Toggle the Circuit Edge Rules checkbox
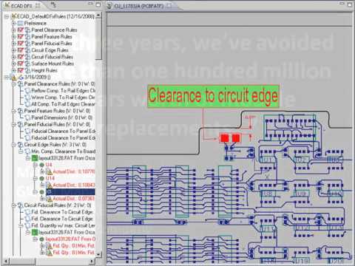This screenshot has width=355, height=266. 21,50
